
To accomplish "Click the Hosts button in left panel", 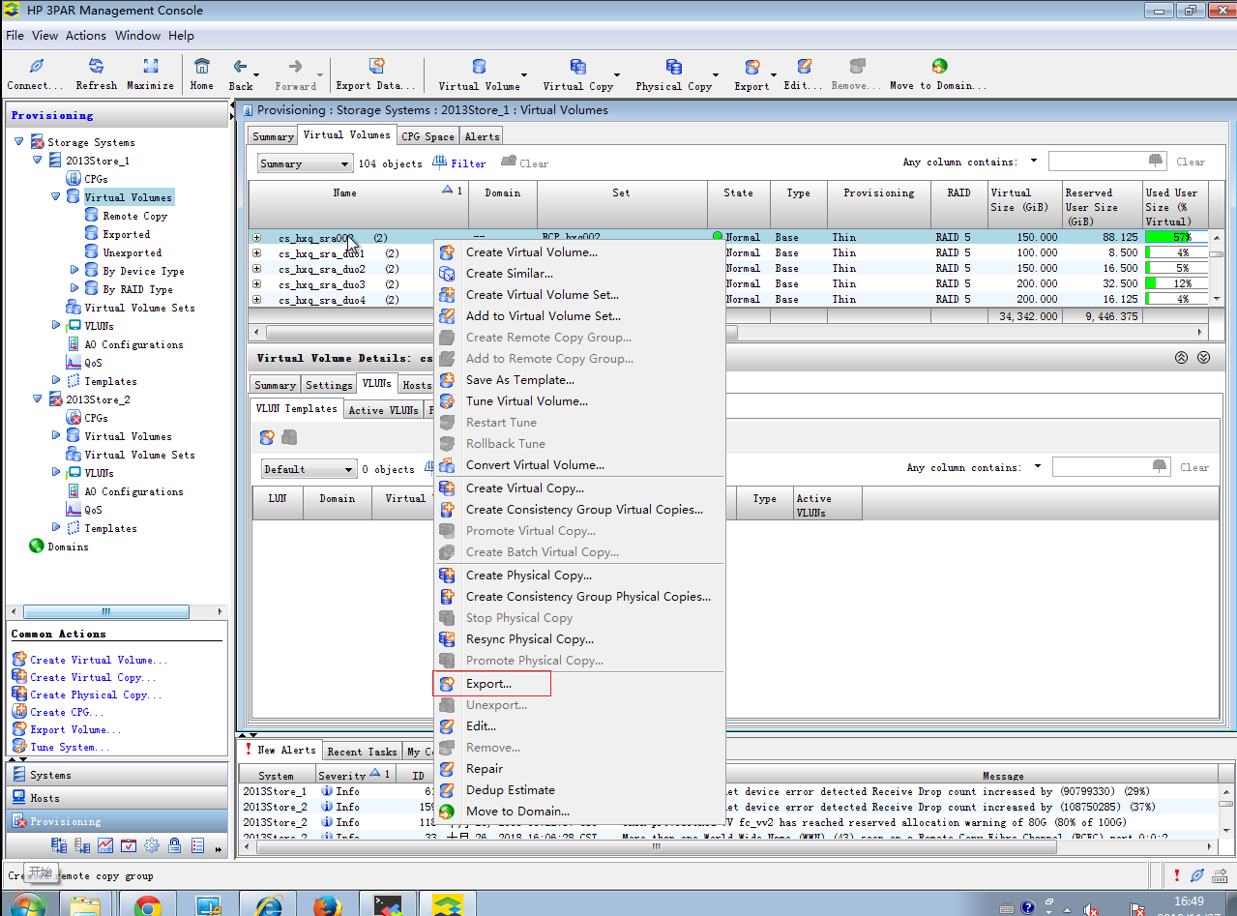I will point(44,798).
